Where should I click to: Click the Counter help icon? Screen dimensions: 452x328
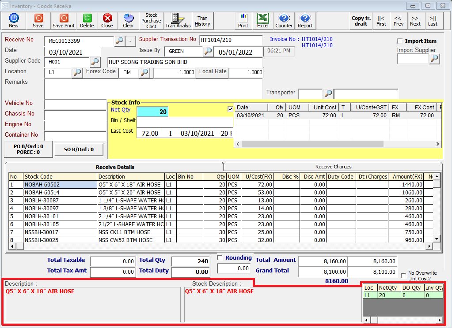point(284,21)
